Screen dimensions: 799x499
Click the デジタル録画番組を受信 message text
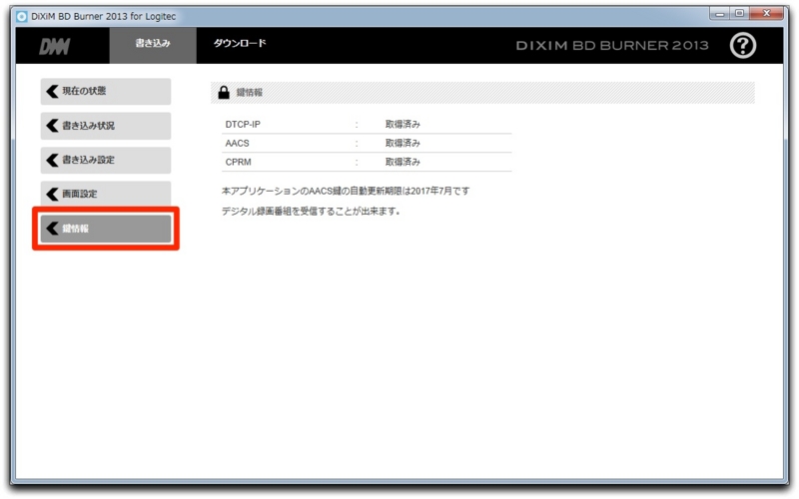(311, 211)
